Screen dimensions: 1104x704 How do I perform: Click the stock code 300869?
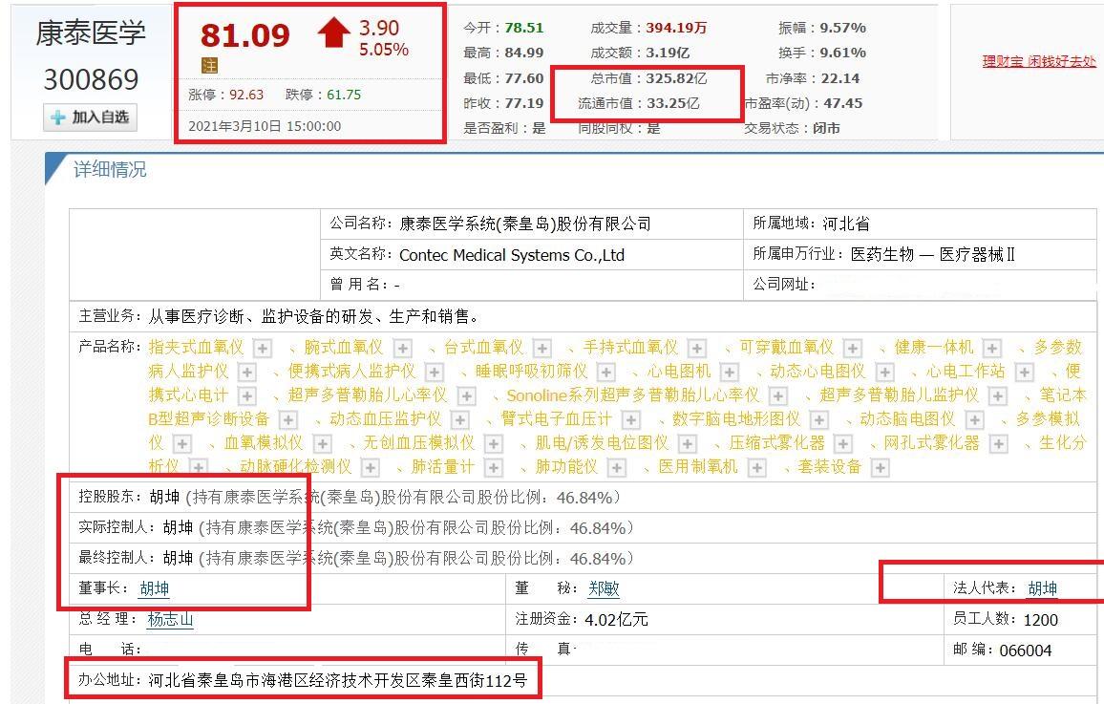pos(91,79)
